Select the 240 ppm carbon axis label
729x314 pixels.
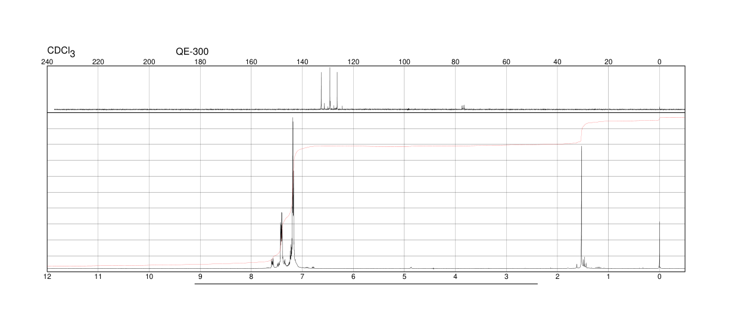[x=47, y=62]
